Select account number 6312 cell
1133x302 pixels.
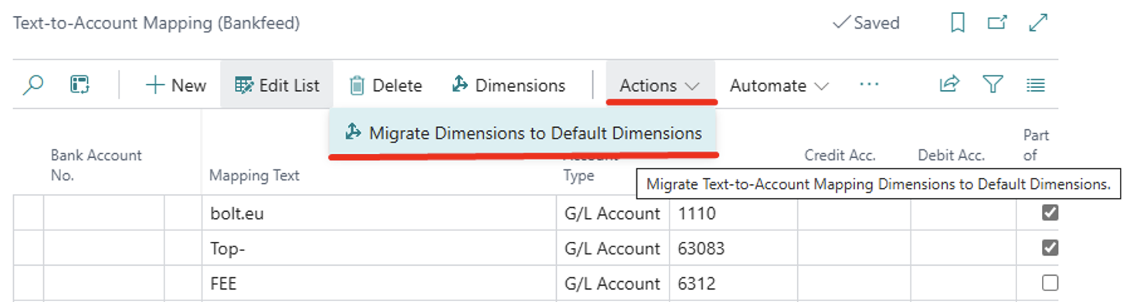click(733, 283)
